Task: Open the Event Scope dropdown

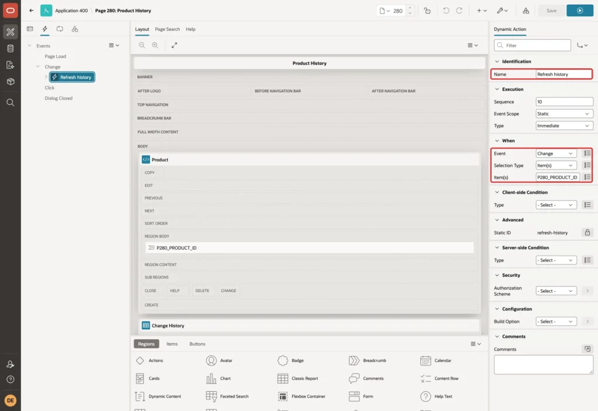Action: (x=564, y=114)
